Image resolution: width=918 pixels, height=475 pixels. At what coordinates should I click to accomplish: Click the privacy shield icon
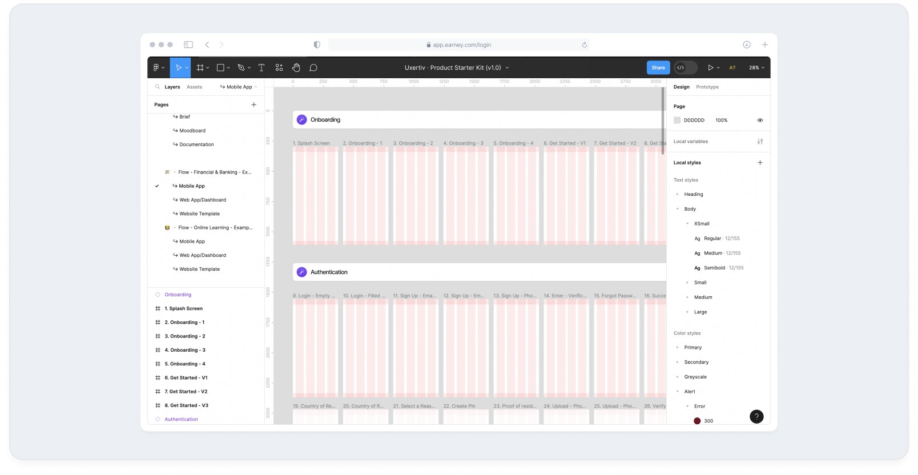[x=317, y=45]
